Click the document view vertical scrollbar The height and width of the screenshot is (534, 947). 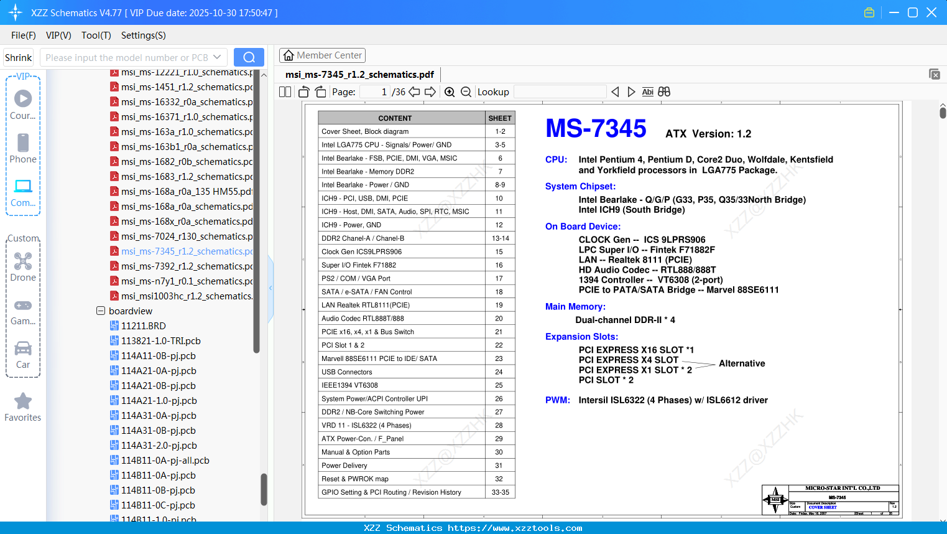click(943, 113)
